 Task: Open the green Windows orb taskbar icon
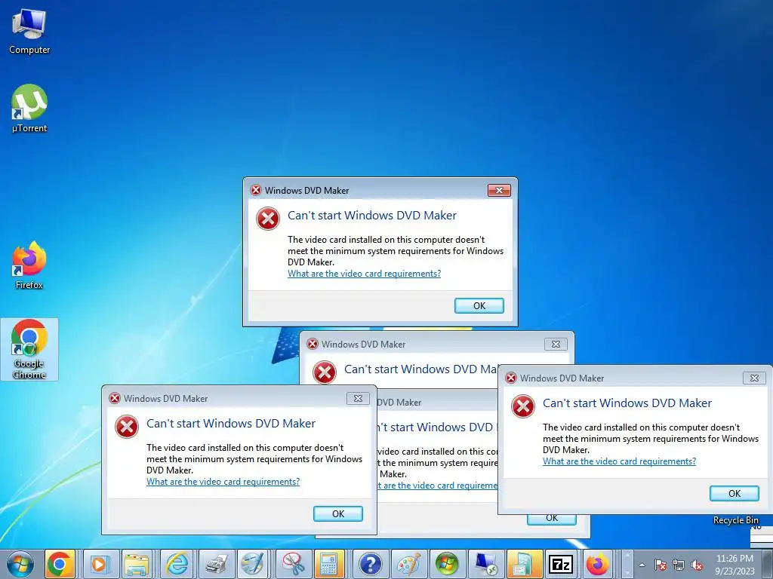coord(447,564)
